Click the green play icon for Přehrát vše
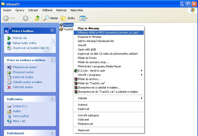This screenshot has width=198, height=136. pos(9,38)
